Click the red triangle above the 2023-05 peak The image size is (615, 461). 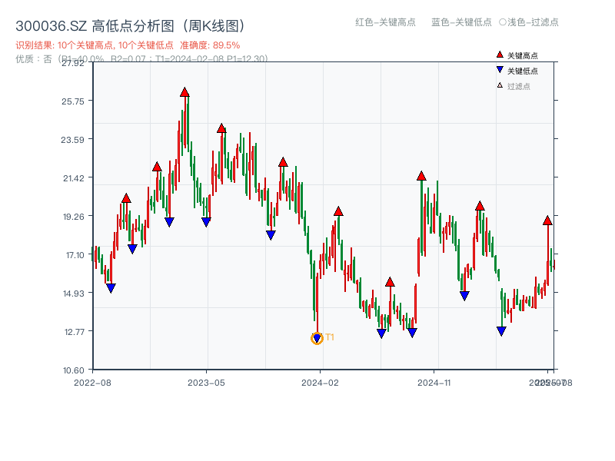tap(222, 128)
